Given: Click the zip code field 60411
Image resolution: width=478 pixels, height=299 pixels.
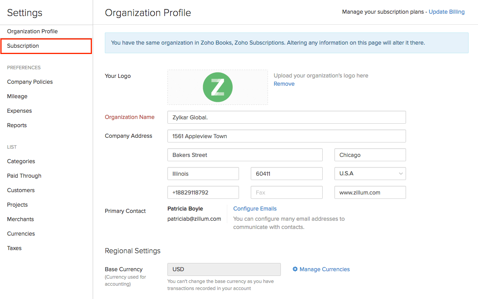Looking at the screenshot, I should tap(286, 174).
